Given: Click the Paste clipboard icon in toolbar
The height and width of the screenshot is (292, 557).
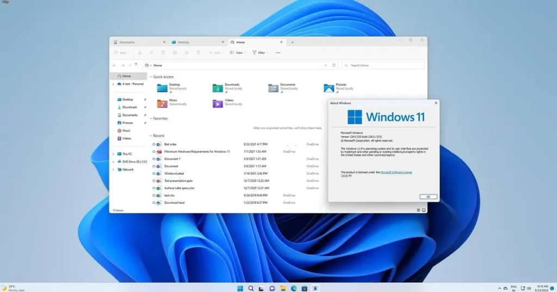Looking at the screenshot, I should tap(163, 53).
